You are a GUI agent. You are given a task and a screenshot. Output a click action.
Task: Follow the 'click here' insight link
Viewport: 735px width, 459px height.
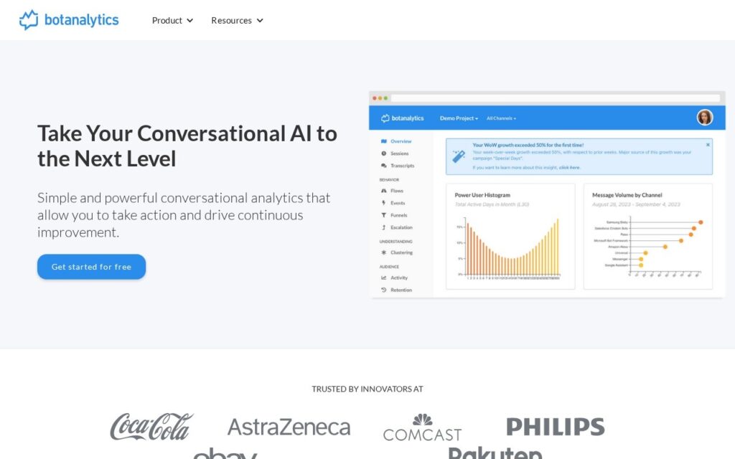pos(569,168)
